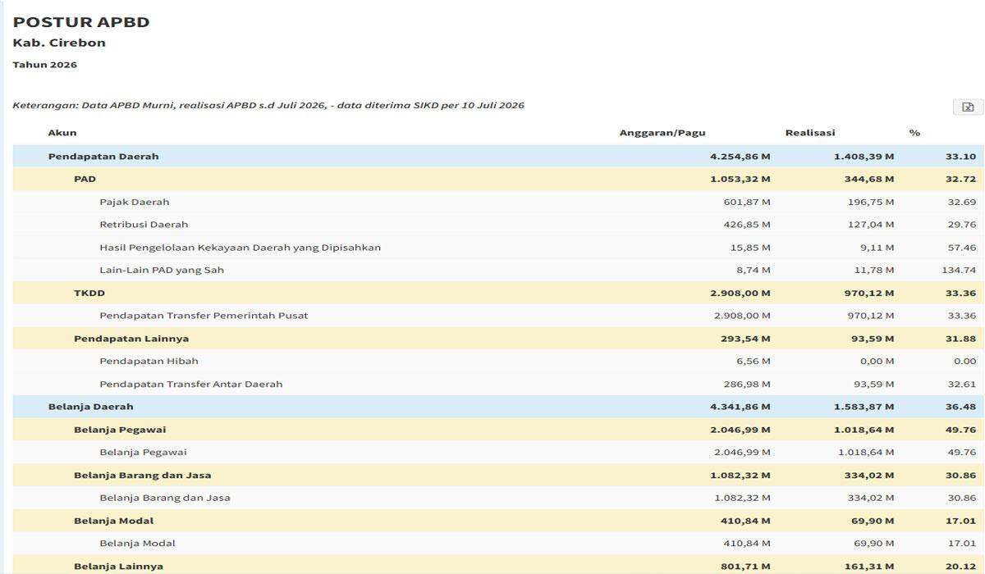
Task: Click the Realisasi column header
Action: pyautogui.click(x=810, y=133)
